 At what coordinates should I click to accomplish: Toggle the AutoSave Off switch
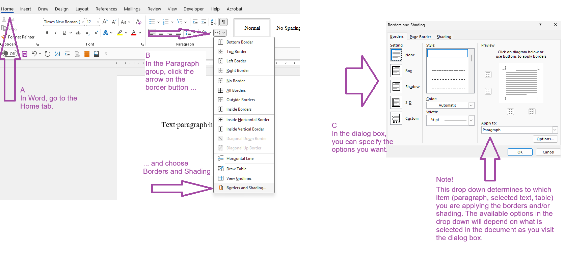click(x=9, y=53)
